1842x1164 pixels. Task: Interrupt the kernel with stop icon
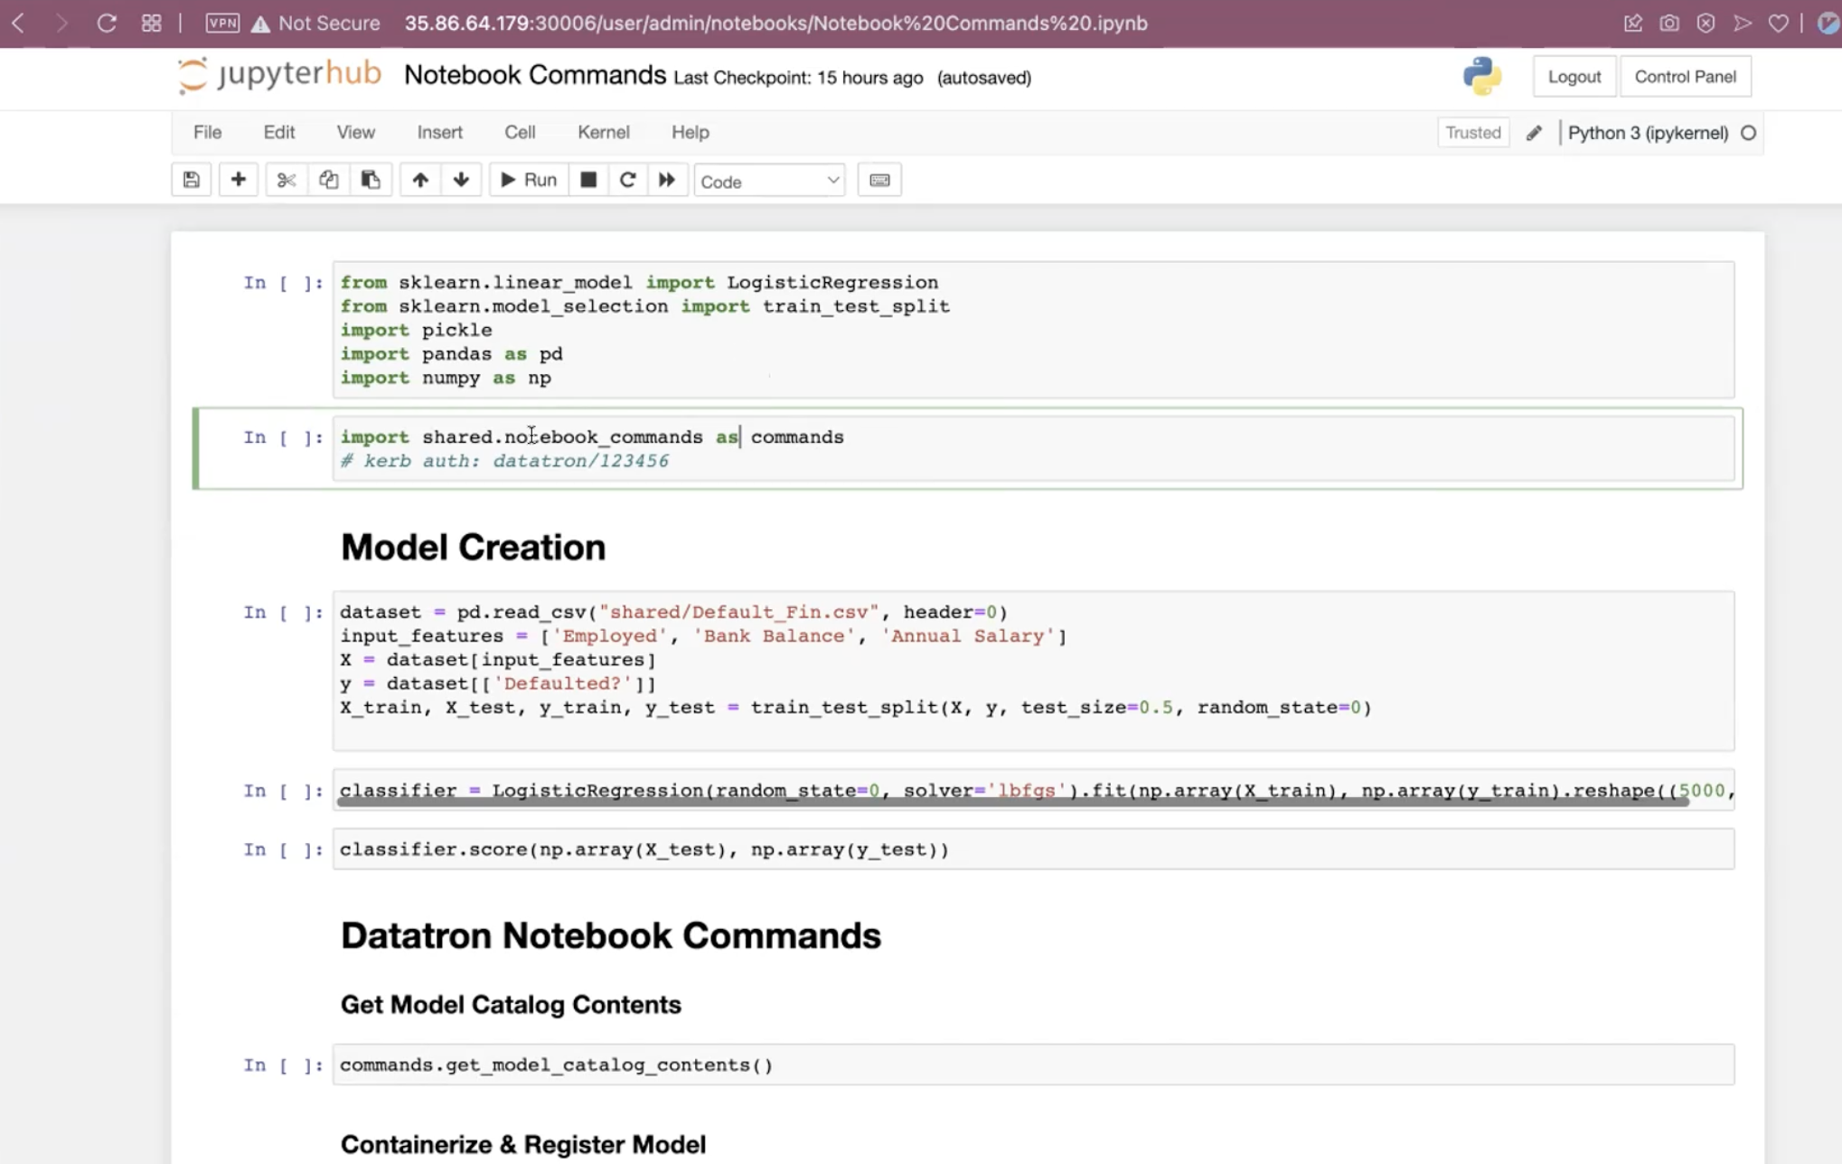pyautogui.click(x=588, y=179)
